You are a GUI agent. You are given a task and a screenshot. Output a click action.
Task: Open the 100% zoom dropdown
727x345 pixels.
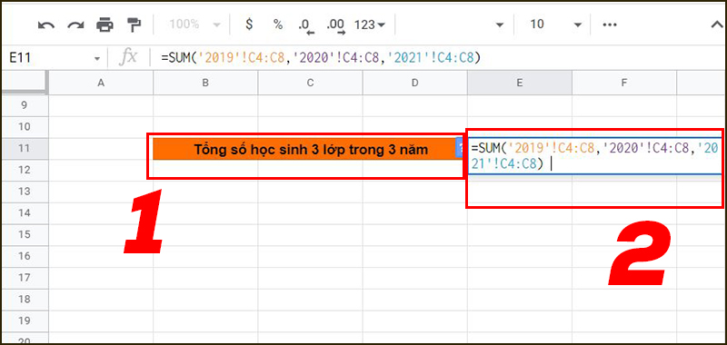click(194, 25)
